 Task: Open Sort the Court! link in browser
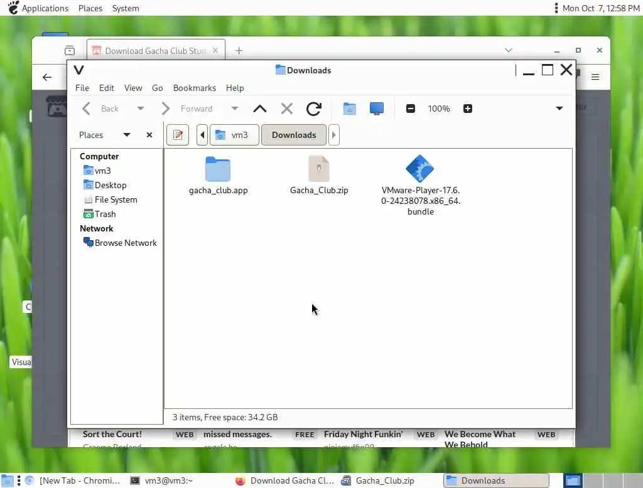click(112, 434)
